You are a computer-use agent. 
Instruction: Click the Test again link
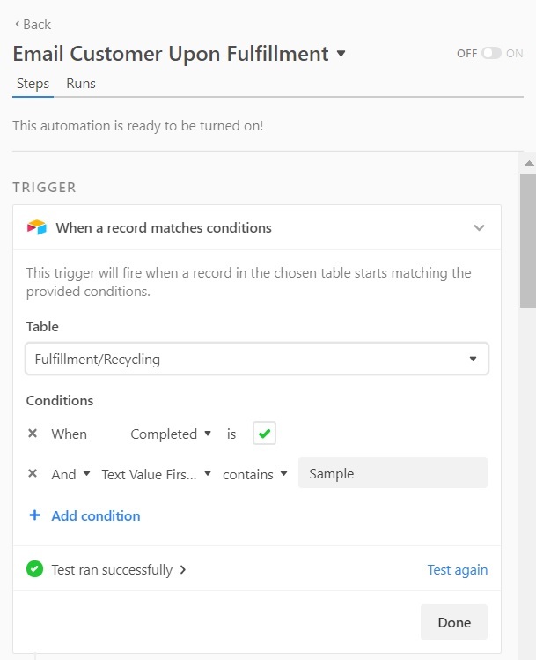click(458, 569)
